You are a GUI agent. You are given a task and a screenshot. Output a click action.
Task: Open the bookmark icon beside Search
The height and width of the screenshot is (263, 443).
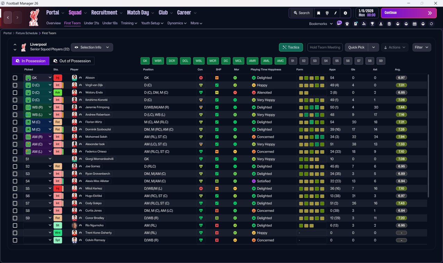(319, 13)
